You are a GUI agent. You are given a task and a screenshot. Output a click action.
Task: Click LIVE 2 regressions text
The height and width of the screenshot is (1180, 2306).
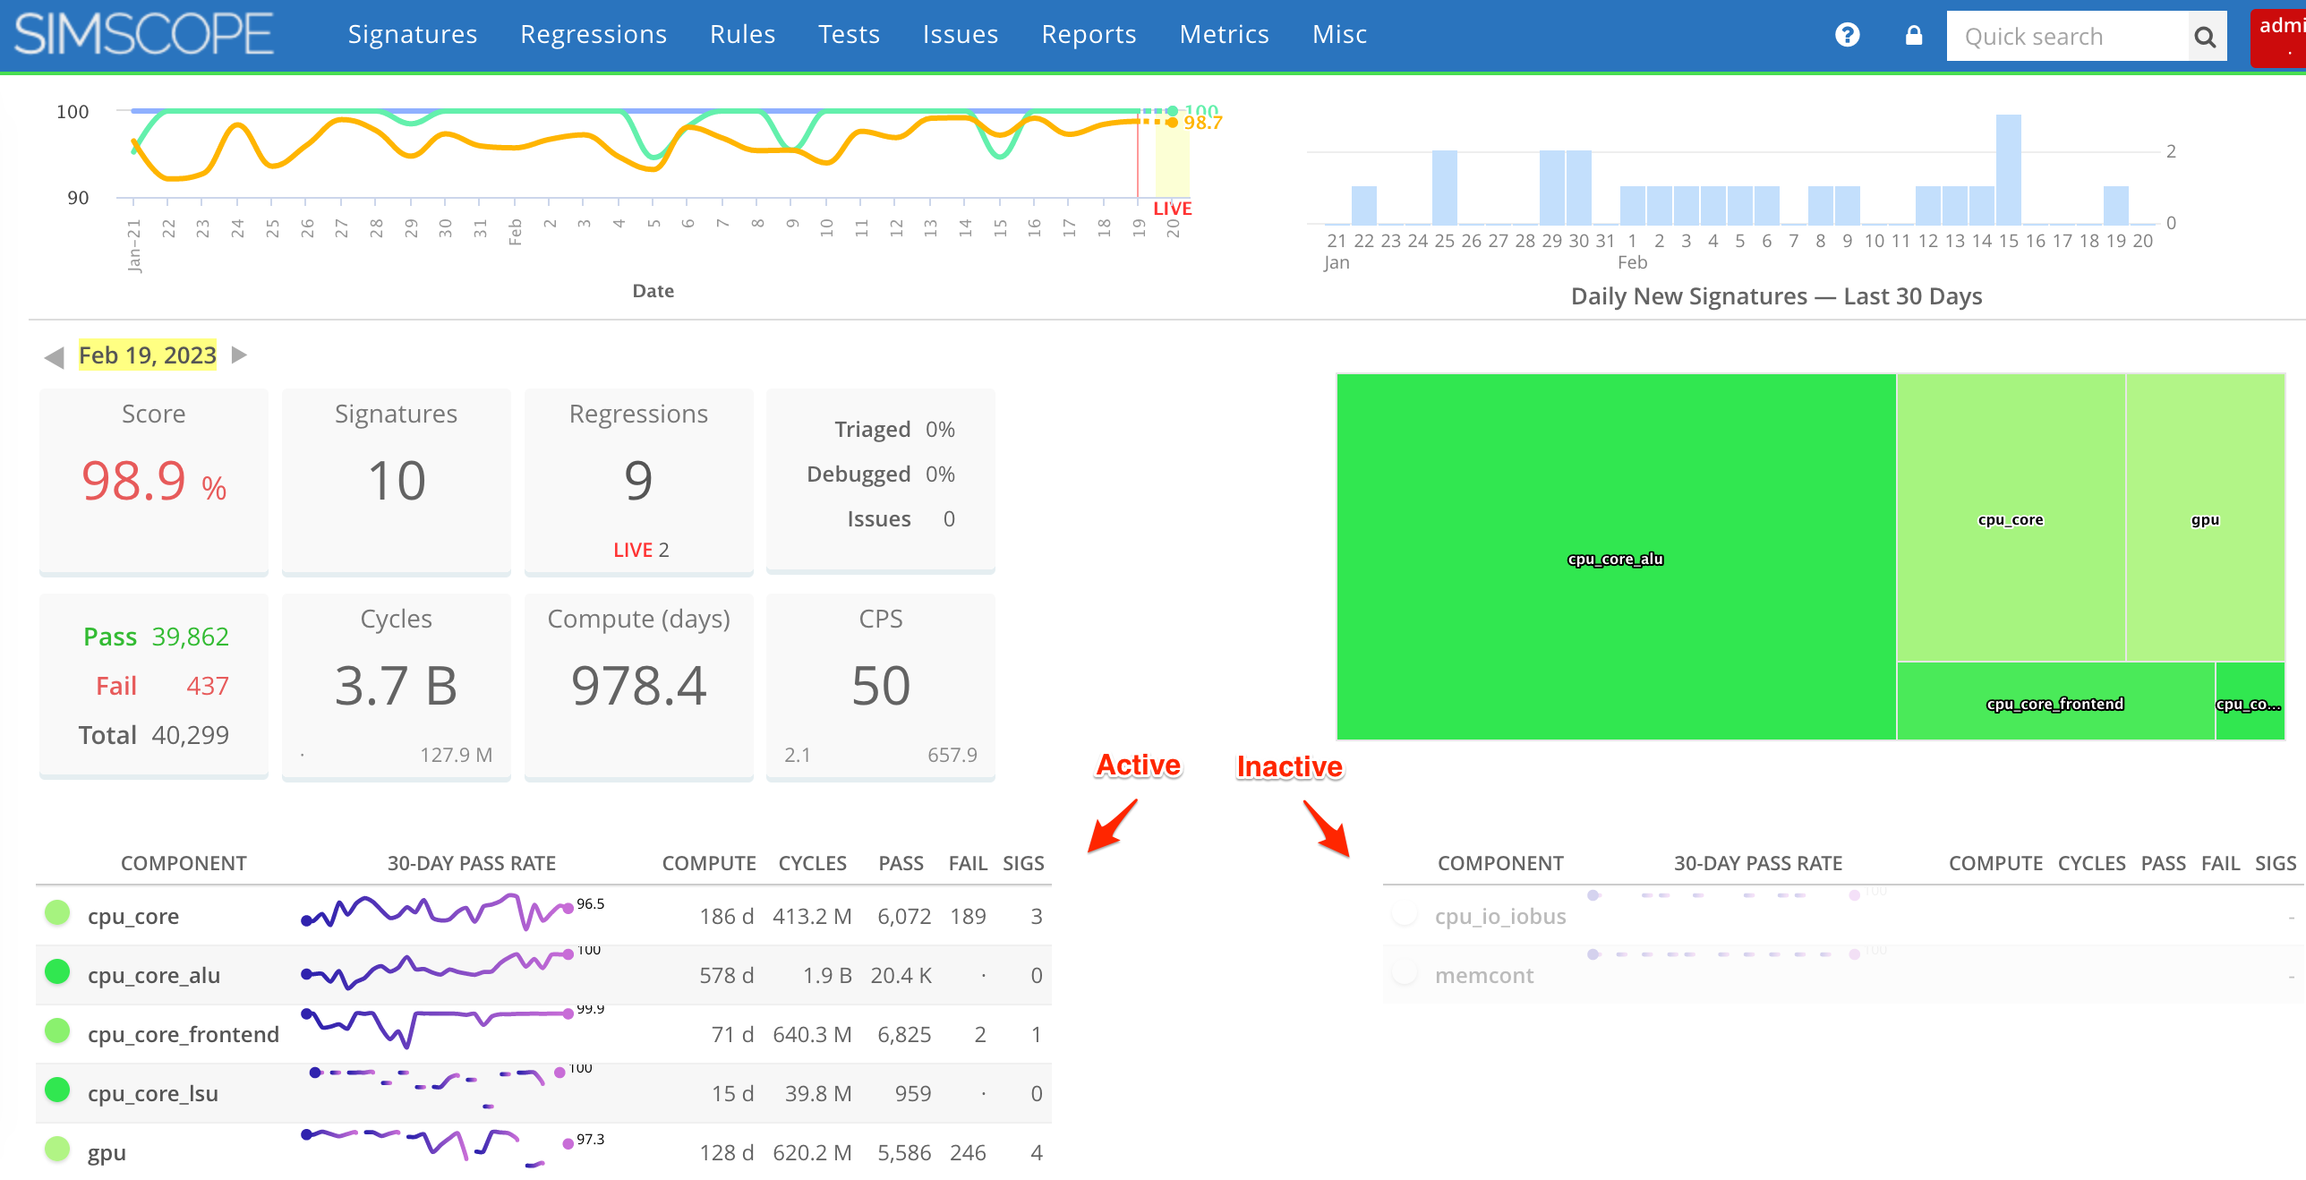(641, 550)
